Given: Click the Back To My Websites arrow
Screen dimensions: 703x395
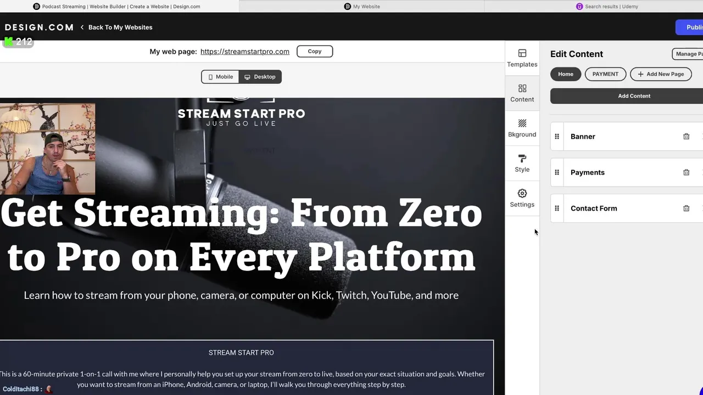Looking at the screenshot, I should [x=82, y=27].
